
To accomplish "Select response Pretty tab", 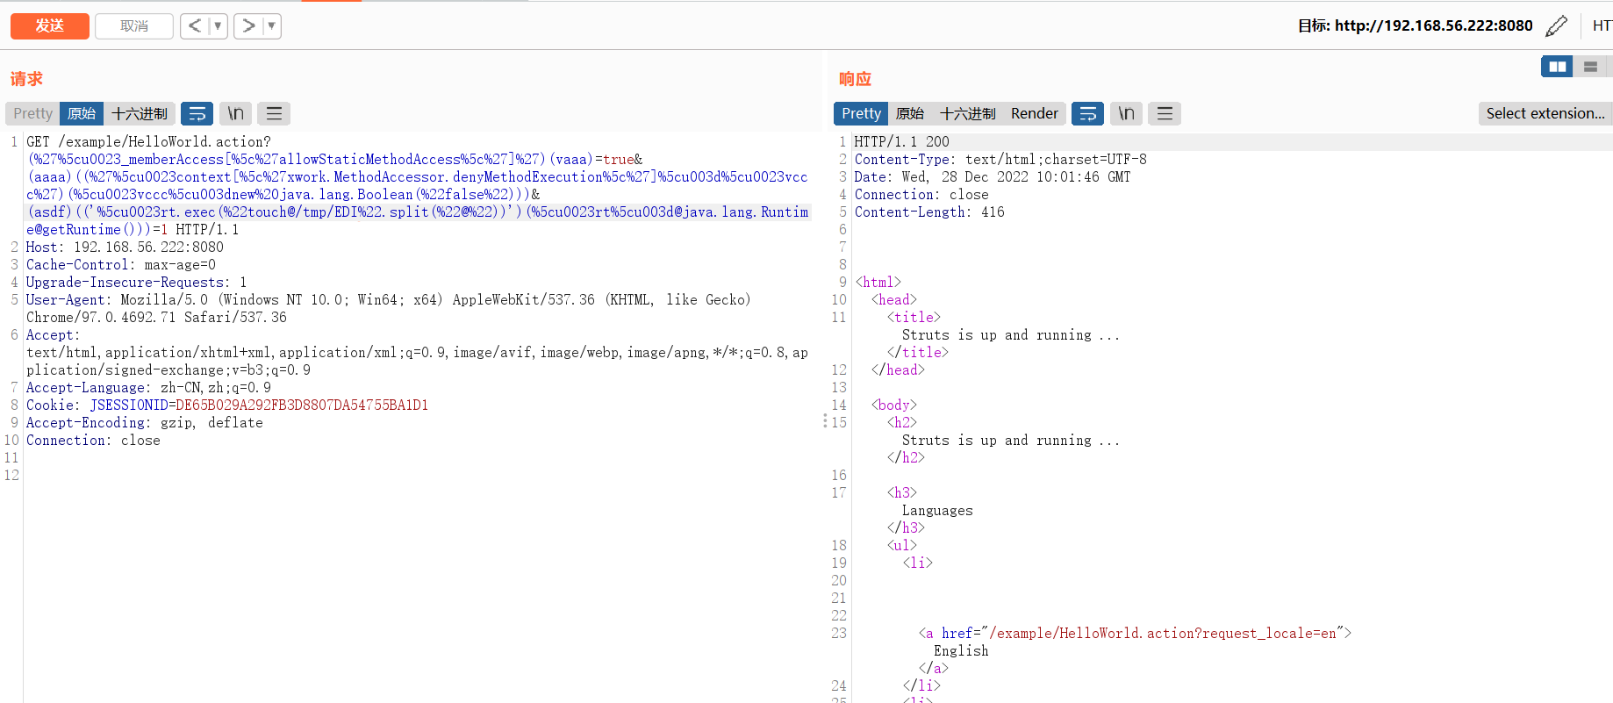I will tap(861, 113).
